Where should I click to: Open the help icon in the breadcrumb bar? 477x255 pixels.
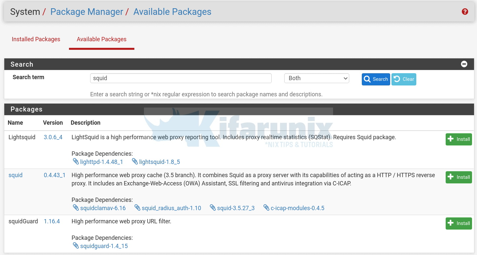464,12
